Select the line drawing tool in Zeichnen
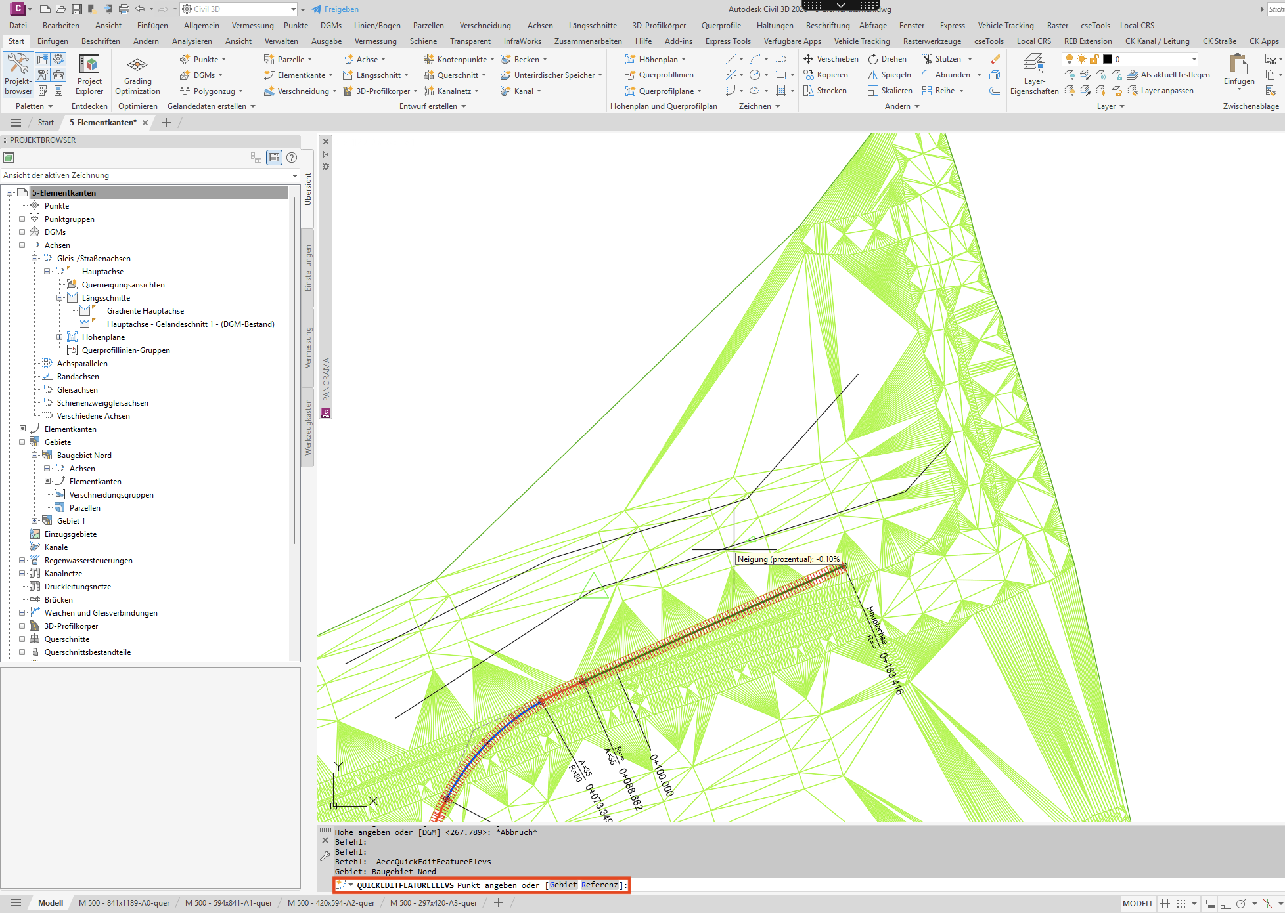This screenshot has width=1285, height=913. tap(731, 59)
